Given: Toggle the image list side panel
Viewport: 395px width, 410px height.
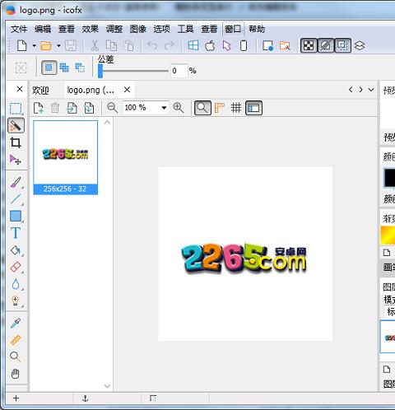Looking at the screenshot, I should pos(253,108).
